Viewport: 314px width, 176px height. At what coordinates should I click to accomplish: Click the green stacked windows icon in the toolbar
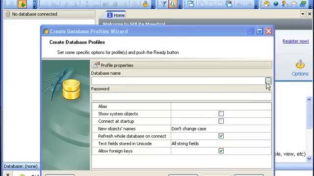pos(303,4)
